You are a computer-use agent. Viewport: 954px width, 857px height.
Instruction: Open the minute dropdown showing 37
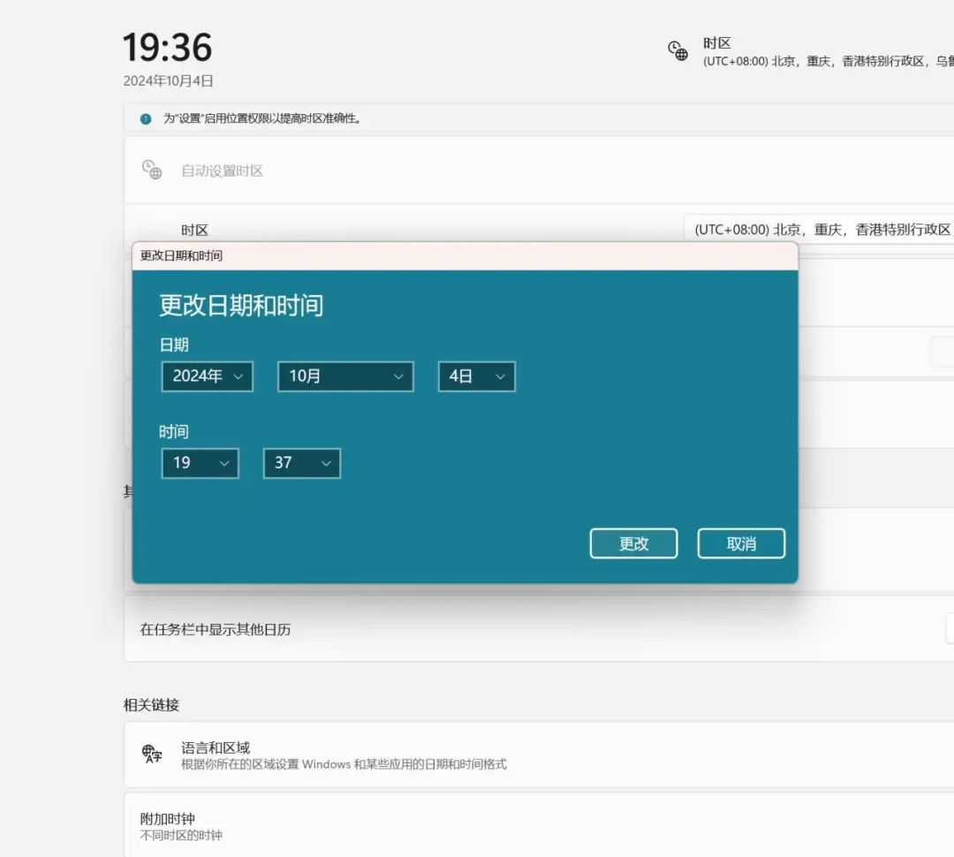(302, 463)
